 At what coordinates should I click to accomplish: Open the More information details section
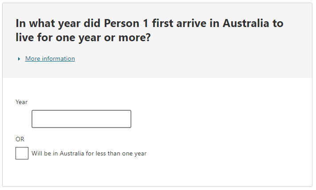pos(50,58)
